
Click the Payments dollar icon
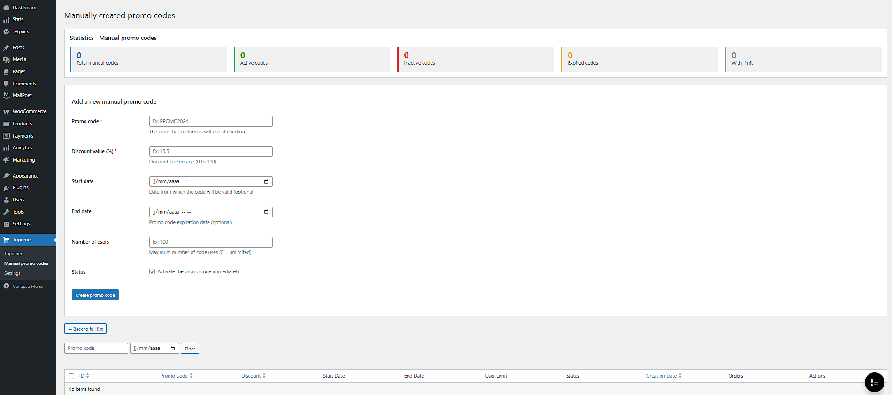point(6,136)
